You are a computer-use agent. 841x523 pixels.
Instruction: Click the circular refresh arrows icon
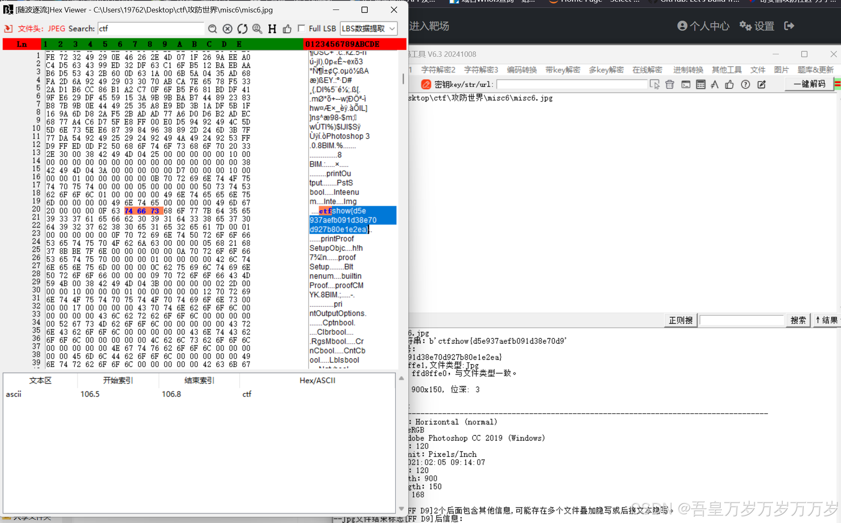242,29
